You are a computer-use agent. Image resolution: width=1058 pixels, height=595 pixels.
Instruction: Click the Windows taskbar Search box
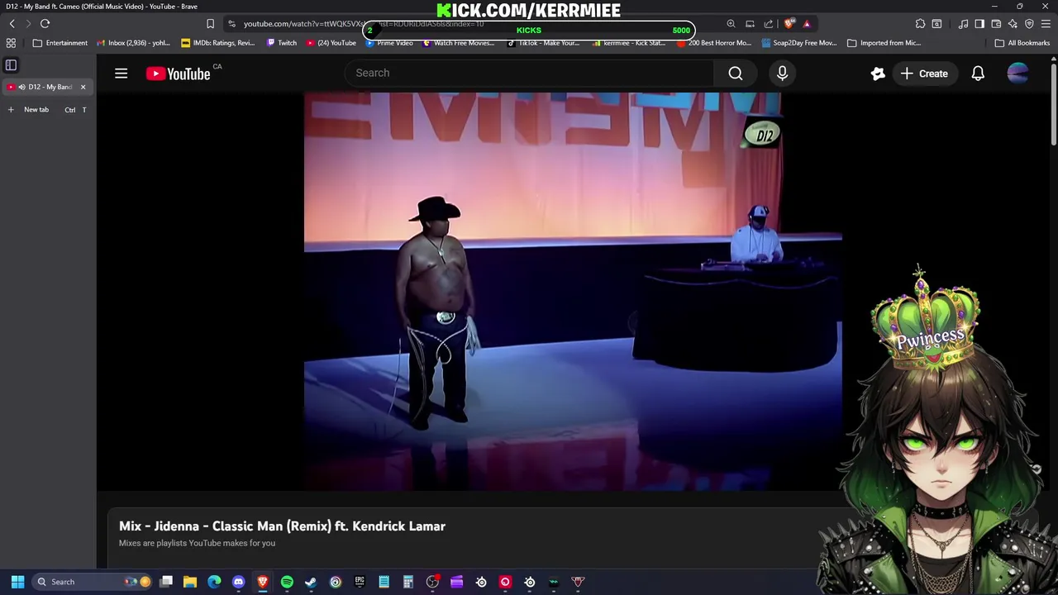pyautogui.click(x=93, y=582)
